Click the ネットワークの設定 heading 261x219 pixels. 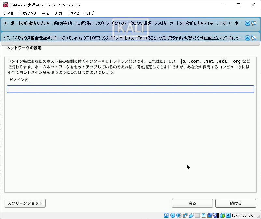click(x=24, y=48)
